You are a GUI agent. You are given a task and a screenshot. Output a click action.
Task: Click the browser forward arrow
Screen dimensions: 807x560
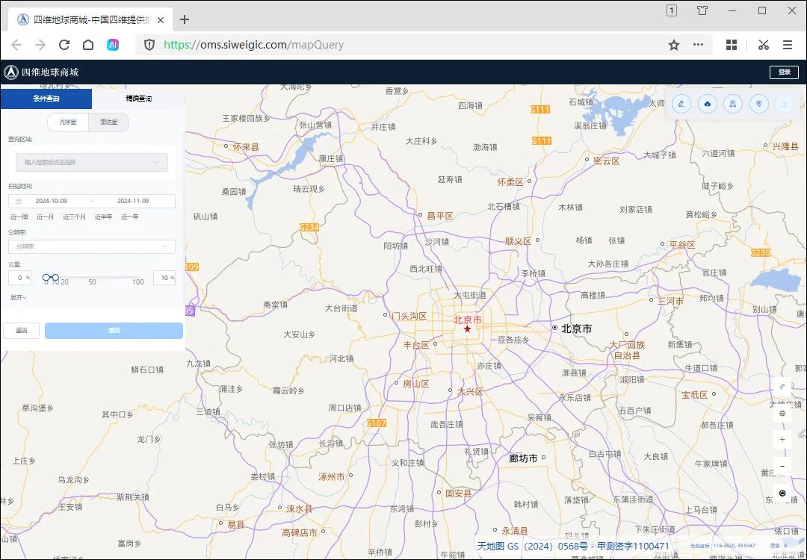(40, 45)
